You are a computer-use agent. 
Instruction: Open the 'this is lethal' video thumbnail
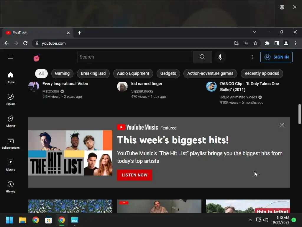tap(248, 206)
